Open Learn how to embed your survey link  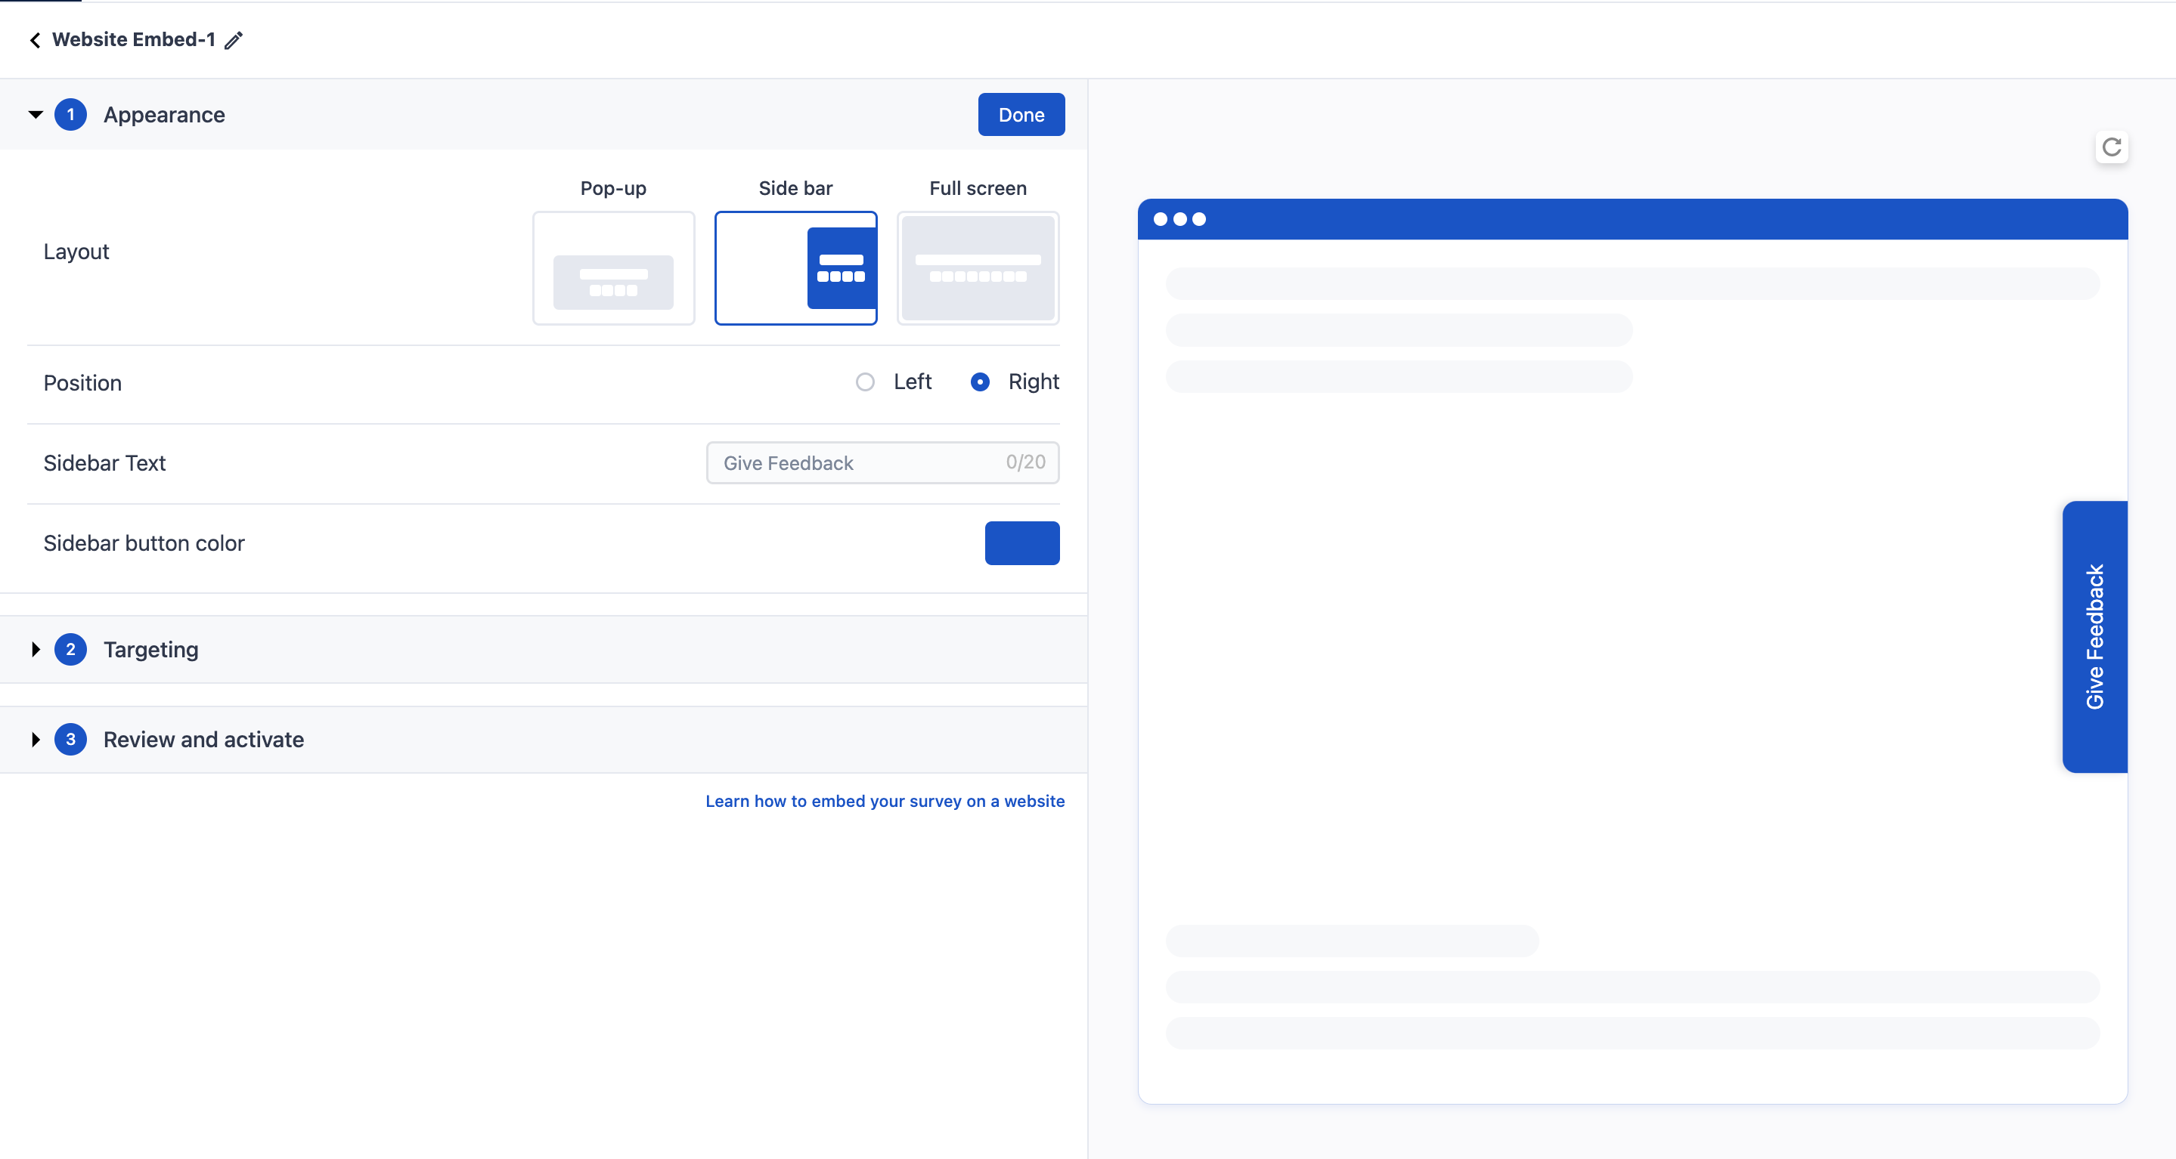pos(885,801)
